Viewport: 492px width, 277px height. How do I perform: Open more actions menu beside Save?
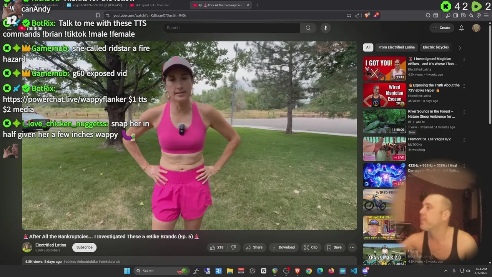[x=352, y=247]
